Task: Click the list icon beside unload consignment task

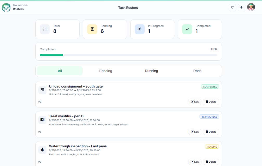Action: (x=42, y=90)
